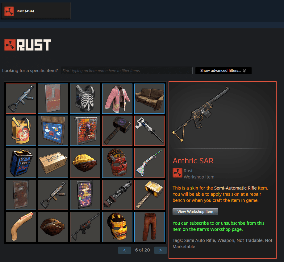The image size is (284, 262).
Task: Select the red door item
Action: (53, 99)
